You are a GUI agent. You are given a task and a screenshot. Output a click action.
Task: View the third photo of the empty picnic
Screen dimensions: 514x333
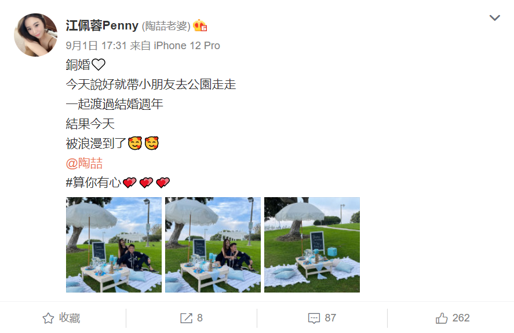coord(312,245)
